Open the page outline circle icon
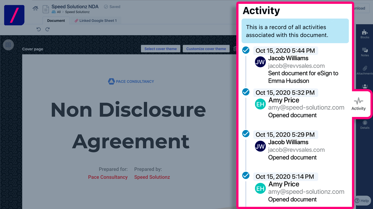Screen dimensions: 373x209 [x=8, y=45]
